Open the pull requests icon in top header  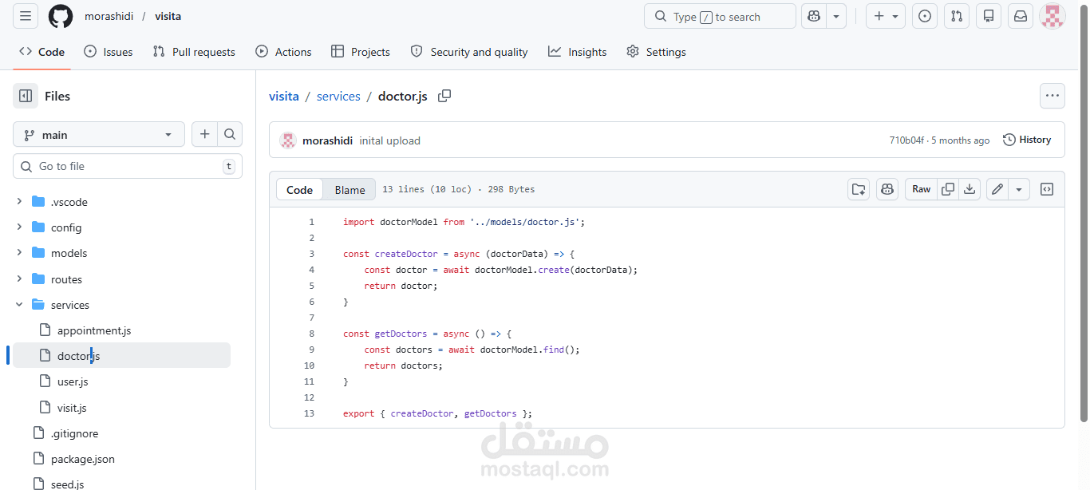coord(957,16)
